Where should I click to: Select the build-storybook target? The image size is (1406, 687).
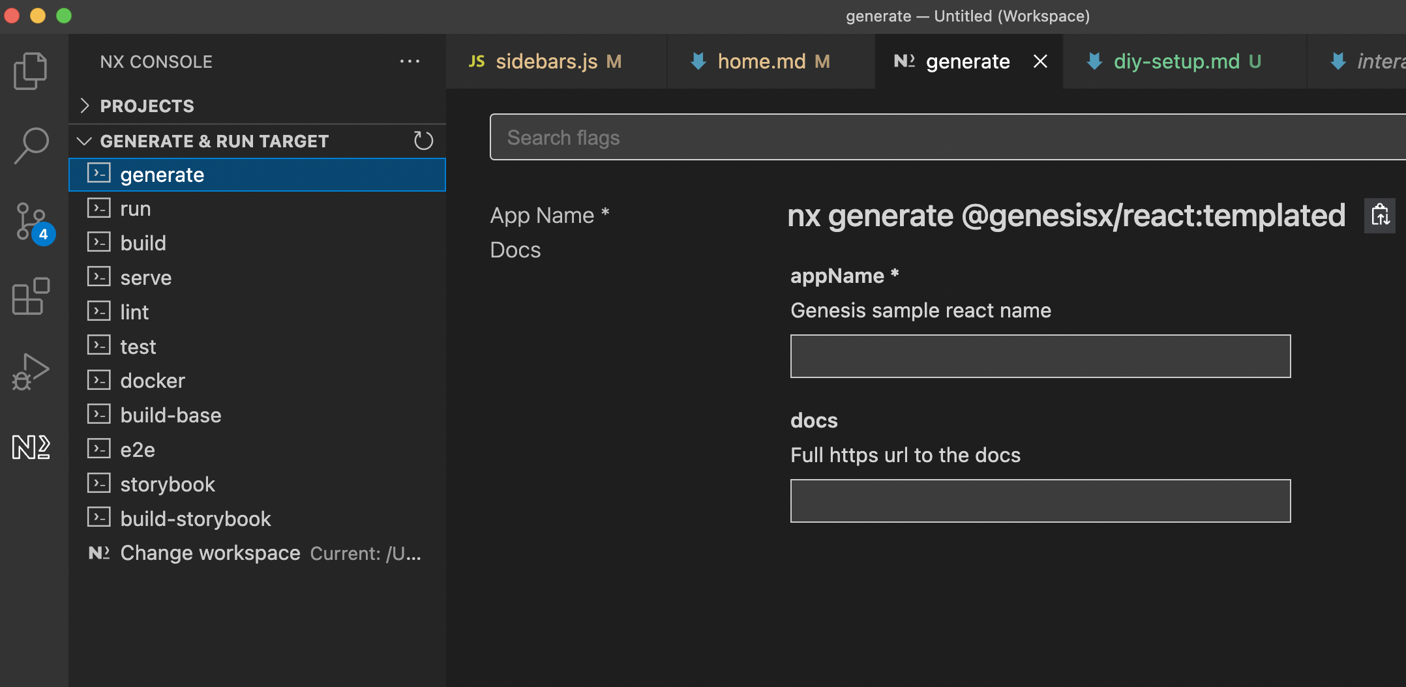pyautogui.click(x=258, y=519)
